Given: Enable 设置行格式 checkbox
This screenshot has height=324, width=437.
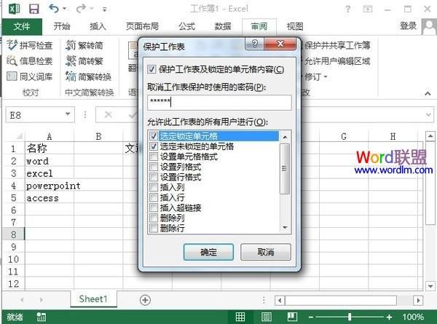Looking at the screenshot, I should [x=154, y=177].
